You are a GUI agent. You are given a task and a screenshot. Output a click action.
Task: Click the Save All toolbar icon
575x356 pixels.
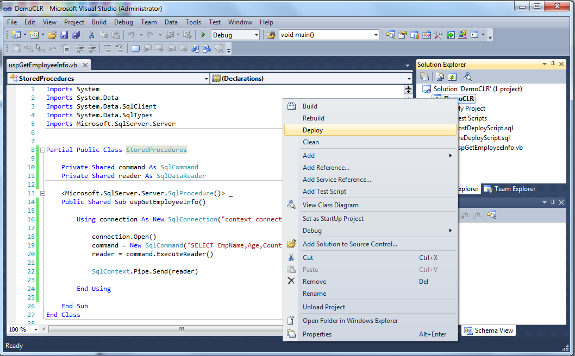(x=76, y=35)
